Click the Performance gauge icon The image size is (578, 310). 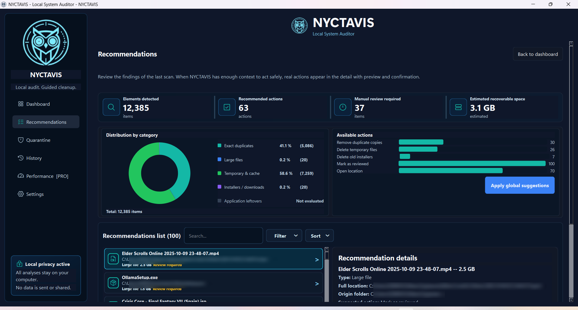20,176
